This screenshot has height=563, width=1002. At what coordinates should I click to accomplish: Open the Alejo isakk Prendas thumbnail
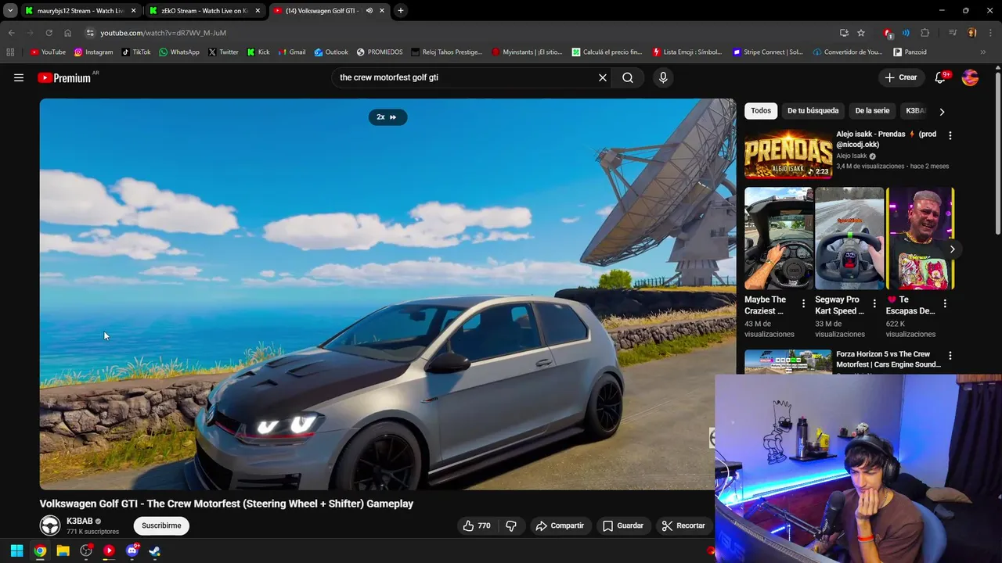click(x=788, y=154)
